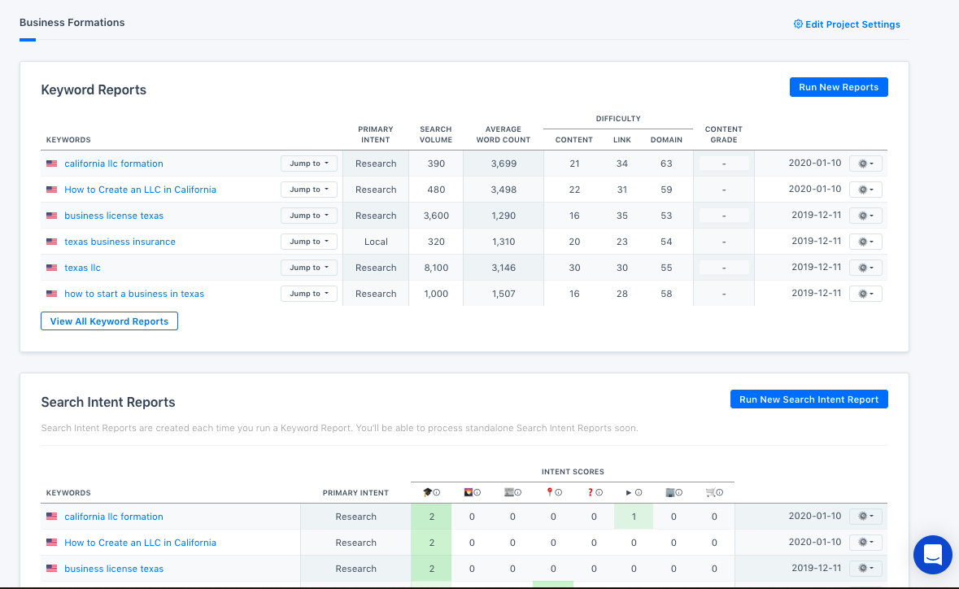Click Run New Reports button
This screenshot has height=589, width=959.
pyautogui.click(x=839, y=87)
